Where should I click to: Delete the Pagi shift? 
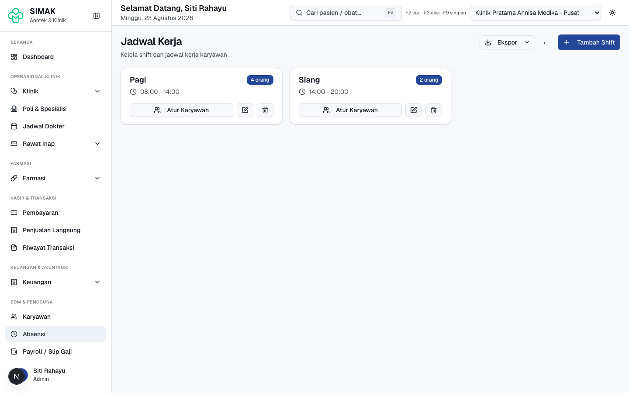[265, 110]
